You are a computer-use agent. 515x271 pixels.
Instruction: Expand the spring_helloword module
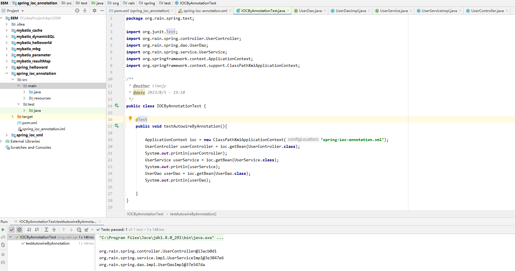[6, 67]
